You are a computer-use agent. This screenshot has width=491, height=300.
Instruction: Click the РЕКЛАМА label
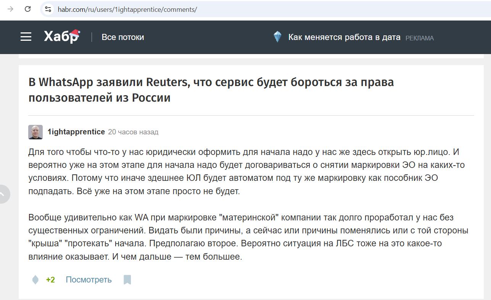[x=420, y=38]
